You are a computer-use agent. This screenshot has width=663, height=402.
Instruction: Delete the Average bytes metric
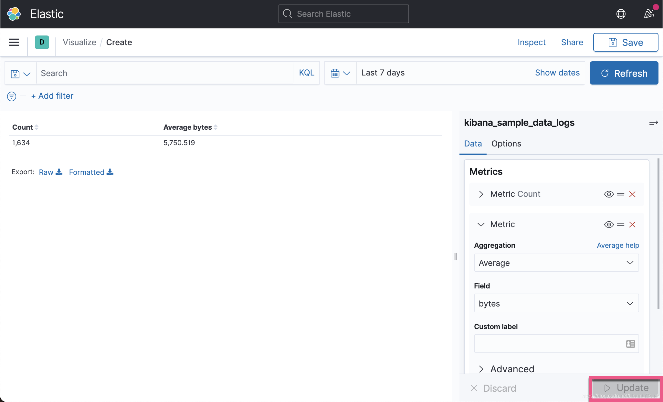[632, 225]
